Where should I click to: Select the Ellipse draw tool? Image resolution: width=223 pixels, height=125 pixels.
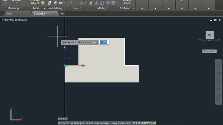point(81,3)
